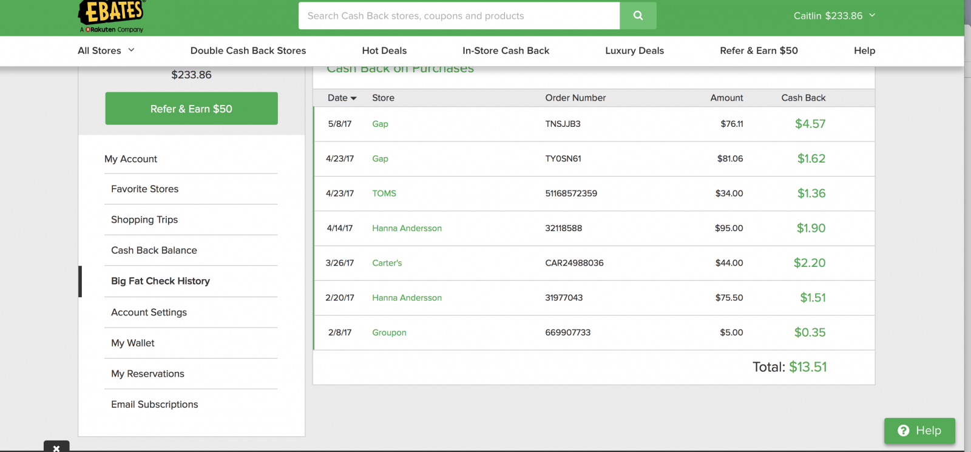This screenshot has width=971, height=452.
Task: Sort table by Date arrow
Action: point(353,98)
